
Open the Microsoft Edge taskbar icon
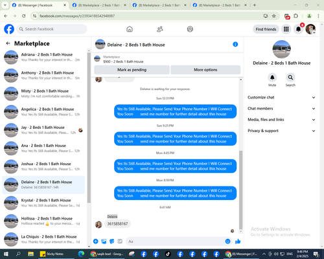(81, 254)
